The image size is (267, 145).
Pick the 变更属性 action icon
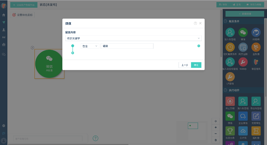pyautogui.click(x=256, y=116)
